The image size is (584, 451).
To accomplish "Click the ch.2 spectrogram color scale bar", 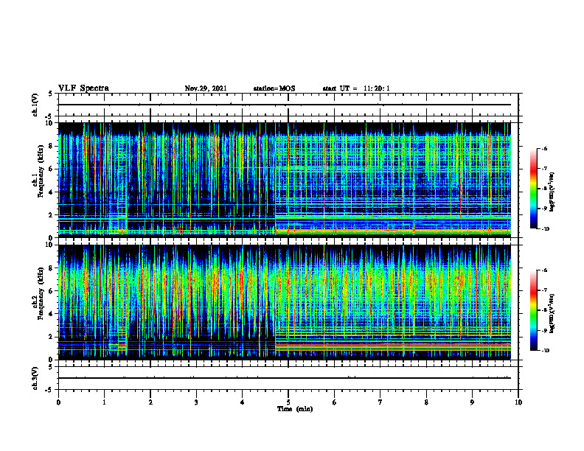I will point(533,310).
